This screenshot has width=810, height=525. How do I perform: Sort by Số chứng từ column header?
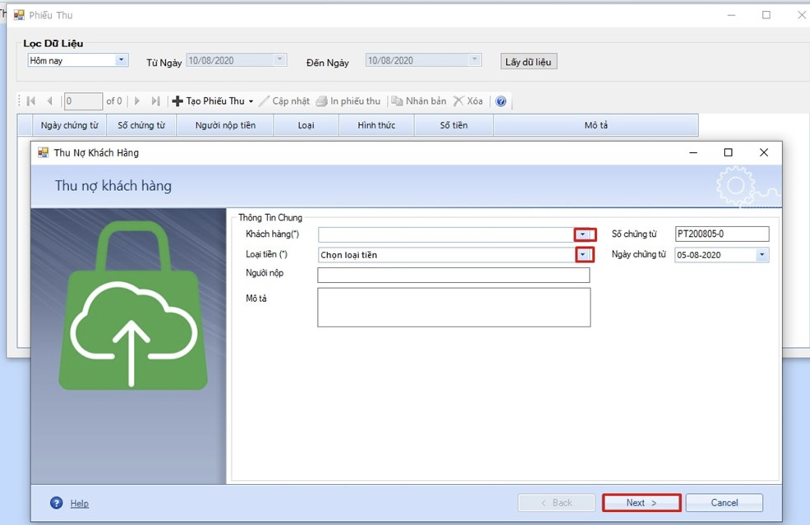pyautogui.click(x=141, y=125)
